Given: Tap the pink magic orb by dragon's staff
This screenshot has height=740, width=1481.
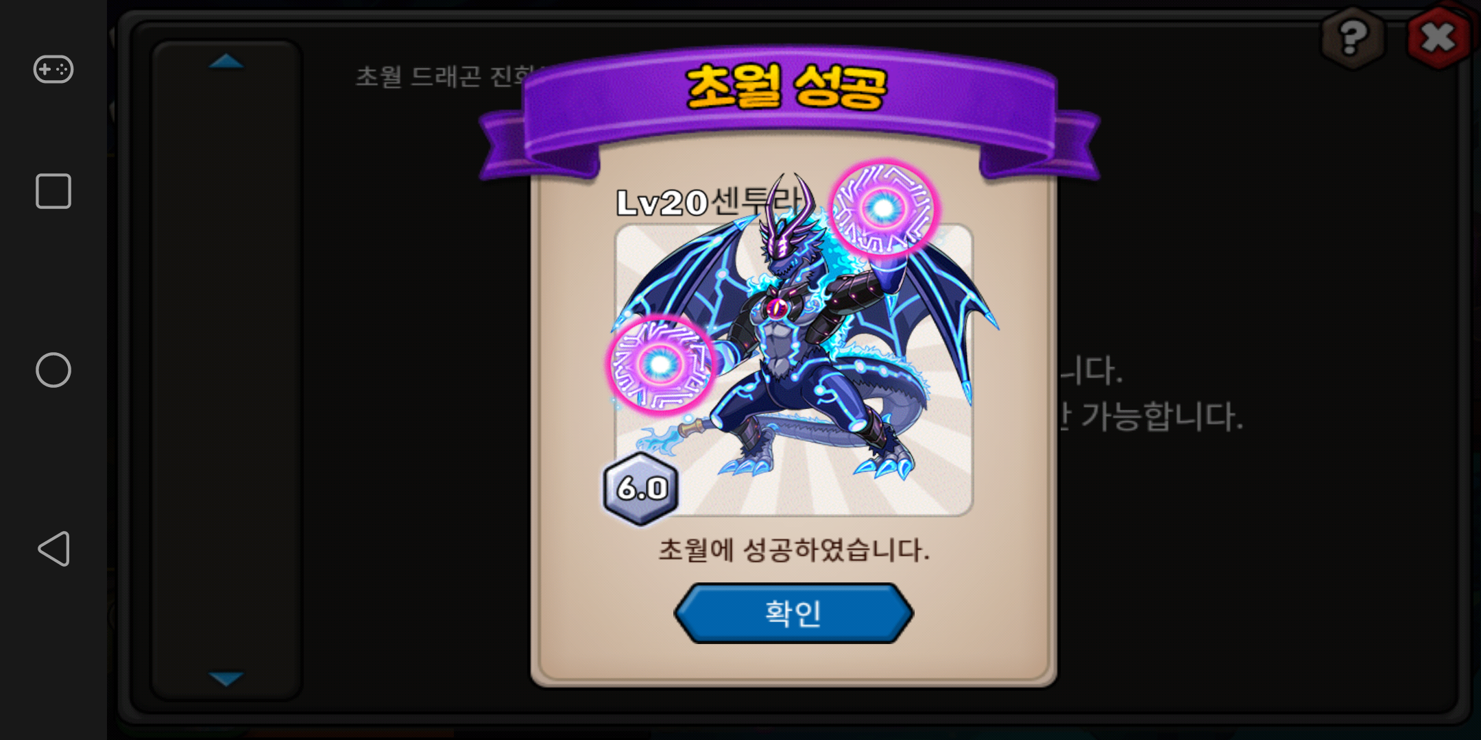Looking at the screenshot, I should tap(661, 365).
